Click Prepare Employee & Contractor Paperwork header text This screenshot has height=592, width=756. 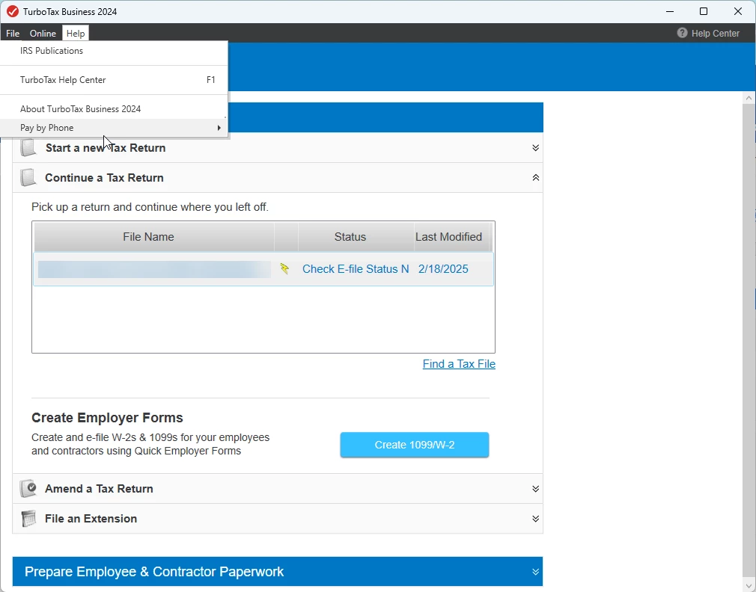coord(153,571)
